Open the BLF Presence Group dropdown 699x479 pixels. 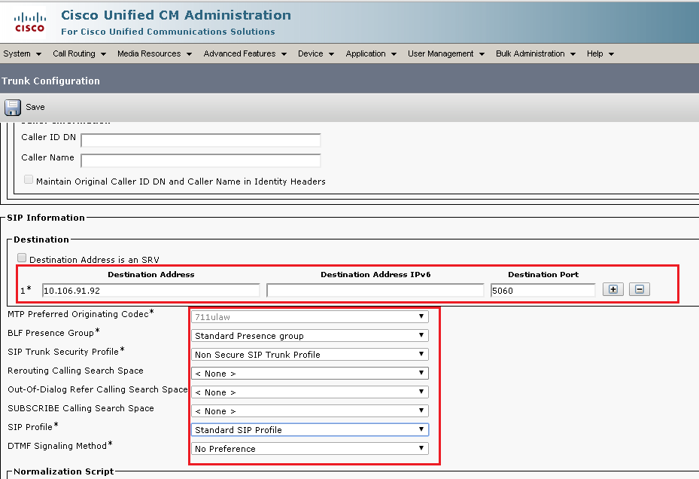click(x=310, y=336)
